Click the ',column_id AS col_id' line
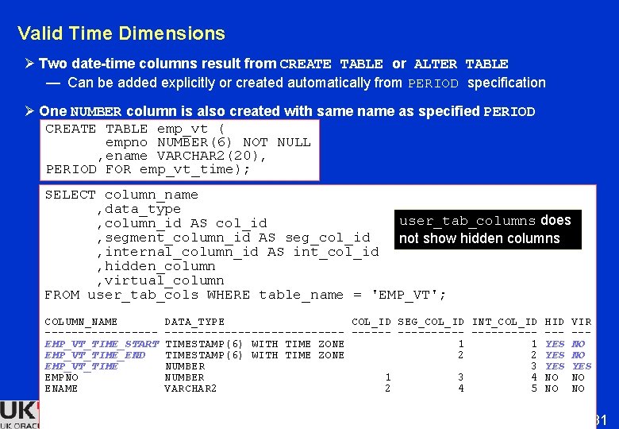 click(x=182, y=223)
